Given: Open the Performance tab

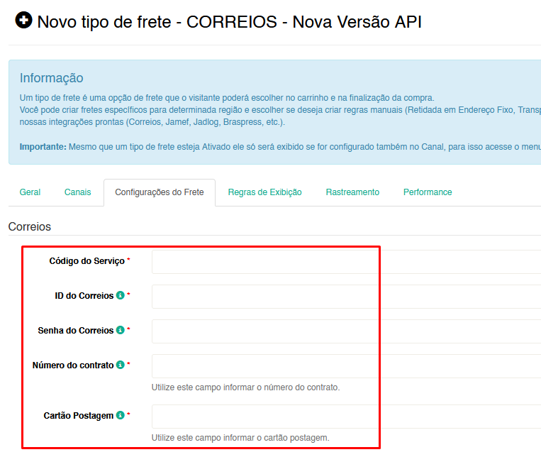Looking at the screenshot, I should pos(428,192).
